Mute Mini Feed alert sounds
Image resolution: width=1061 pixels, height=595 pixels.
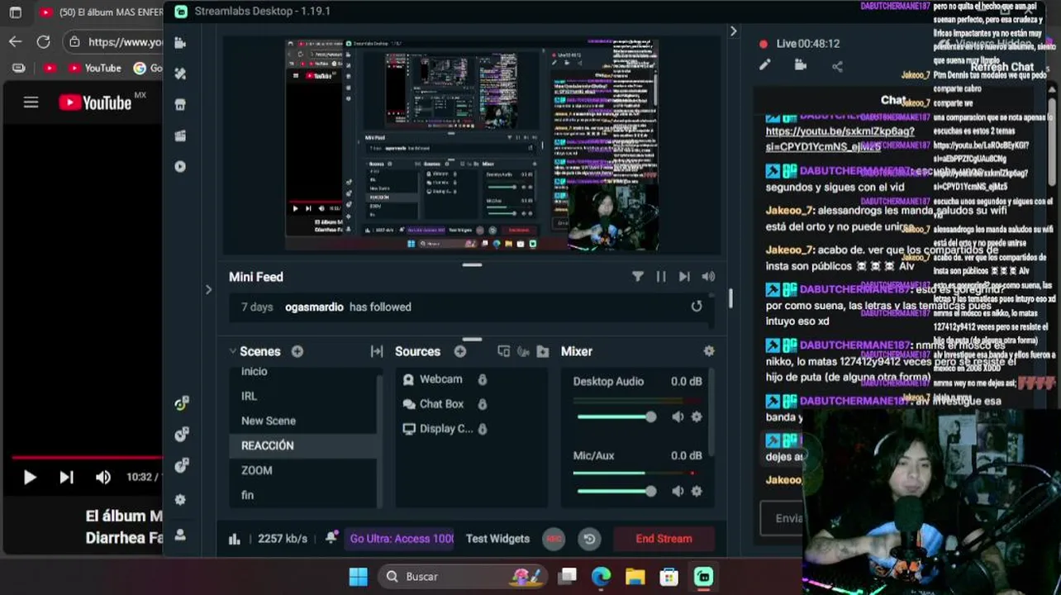pyautogui.click(x=708, y=277)
